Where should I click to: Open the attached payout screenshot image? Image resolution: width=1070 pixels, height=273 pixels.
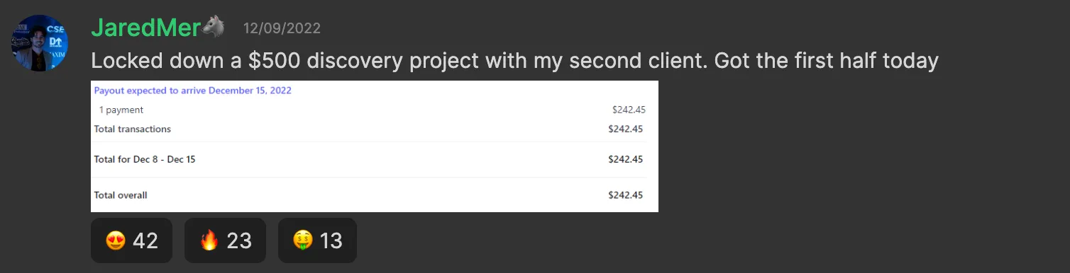tap(375, 146)
